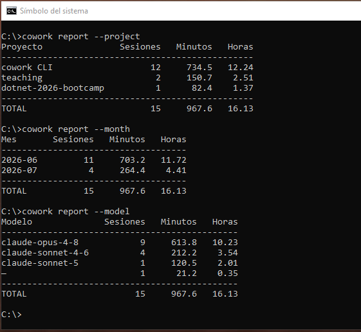Click the 'Proyecto' column header
This screenshot has height=332, width=361.
(22, 47)
